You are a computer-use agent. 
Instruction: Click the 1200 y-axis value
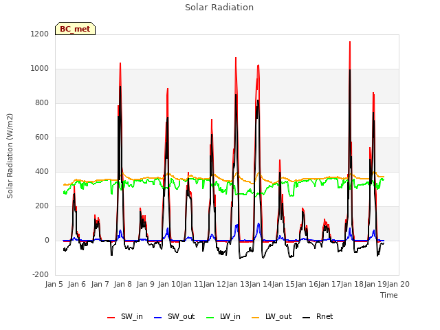(x=40, y=34)
